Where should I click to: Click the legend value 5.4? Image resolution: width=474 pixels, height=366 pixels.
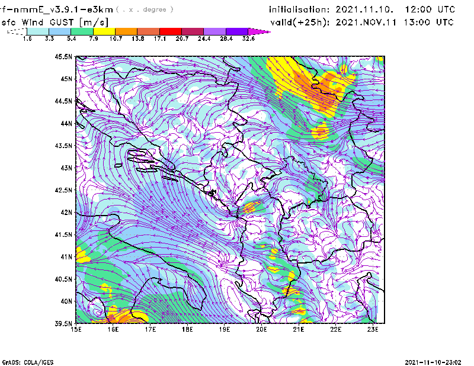click(71, 38)
